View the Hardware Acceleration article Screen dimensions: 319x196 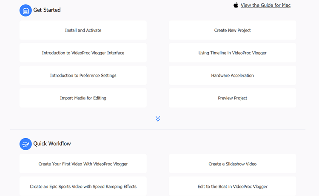(x=232, y=75)
